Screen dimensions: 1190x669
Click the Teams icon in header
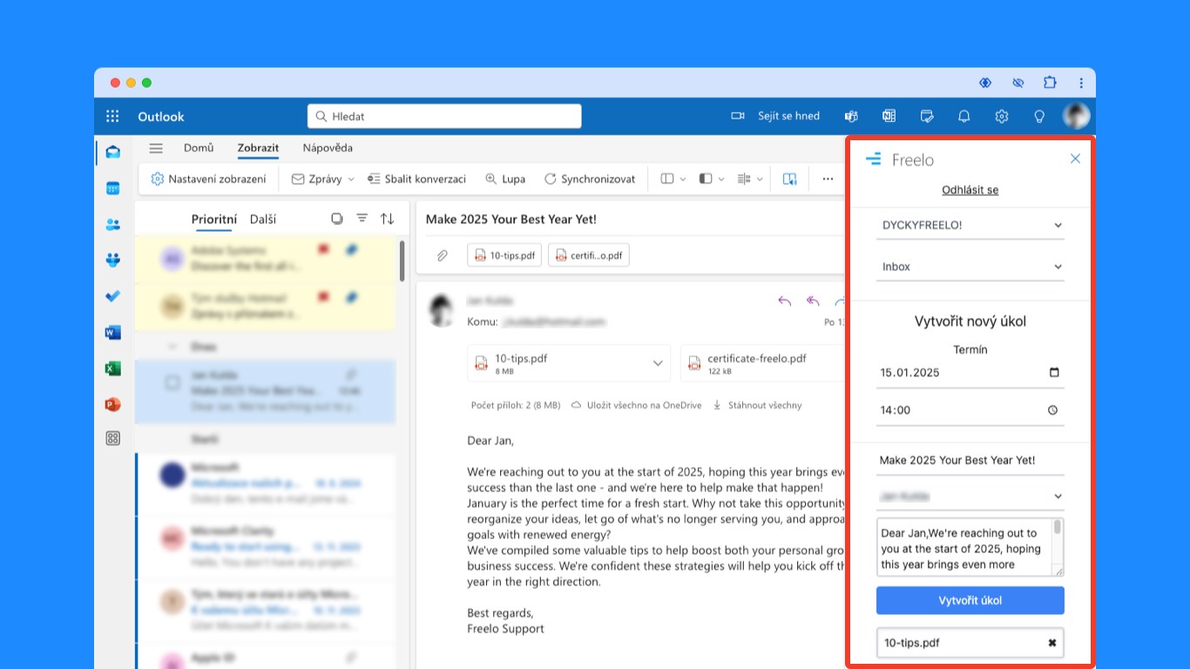click(851, 116)
